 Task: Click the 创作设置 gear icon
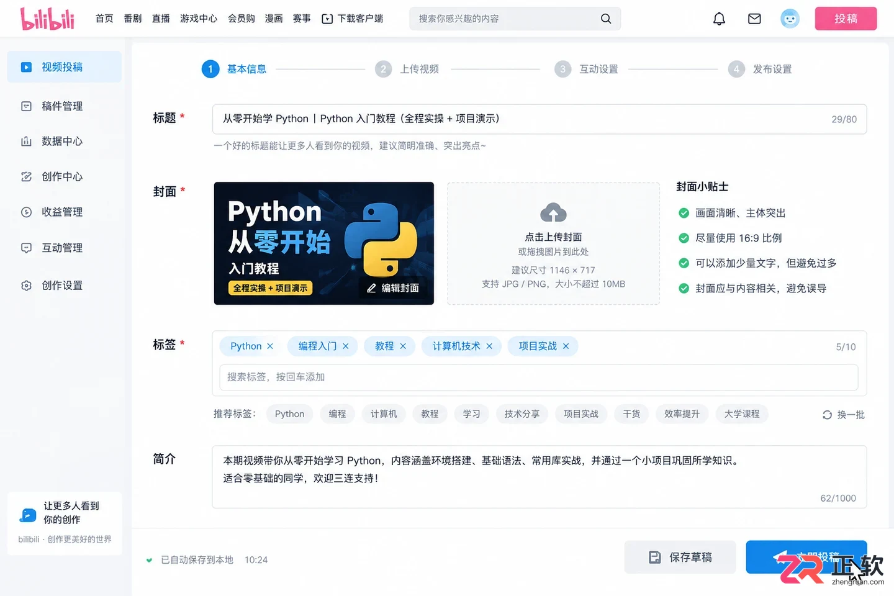26,286
